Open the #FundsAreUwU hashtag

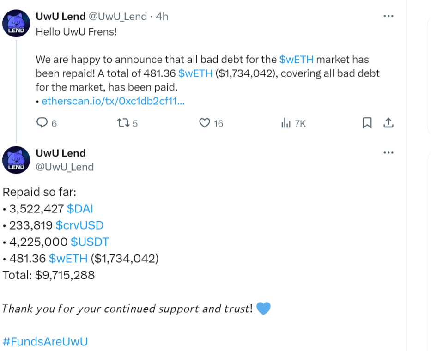[x=45, y=342]
